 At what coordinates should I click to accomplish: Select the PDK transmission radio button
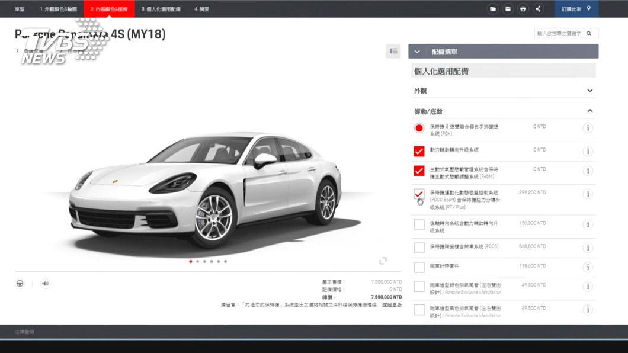click(x=419, y=128)
